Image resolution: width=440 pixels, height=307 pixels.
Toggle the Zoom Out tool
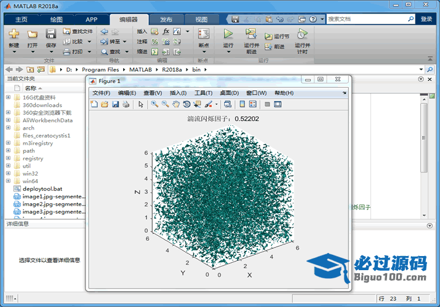(x=166, y=104)
